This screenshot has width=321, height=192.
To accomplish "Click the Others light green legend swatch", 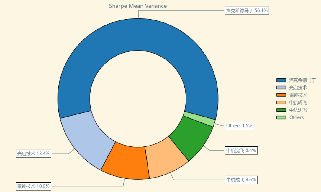I will (281, 117).
